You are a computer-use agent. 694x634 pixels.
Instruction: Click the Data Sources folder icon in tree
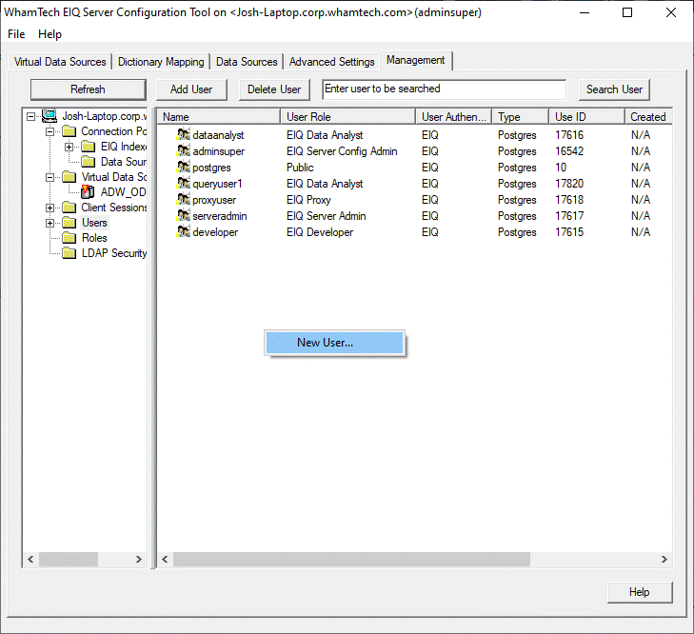click(89, 162)
